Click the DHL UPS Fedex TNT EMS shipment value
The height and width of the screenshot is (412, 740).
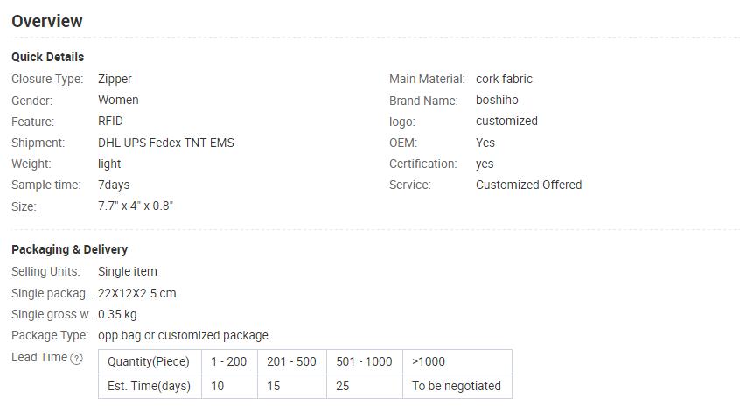pos(166,143)
